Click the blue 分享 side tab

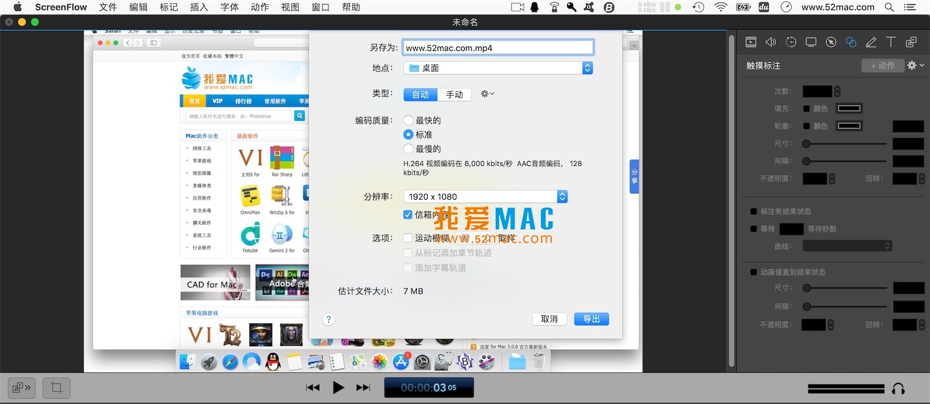click(634, 176)
